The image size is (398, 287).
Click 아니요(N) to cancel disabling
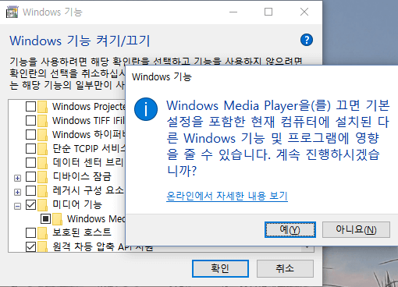(x=356, y=229)
